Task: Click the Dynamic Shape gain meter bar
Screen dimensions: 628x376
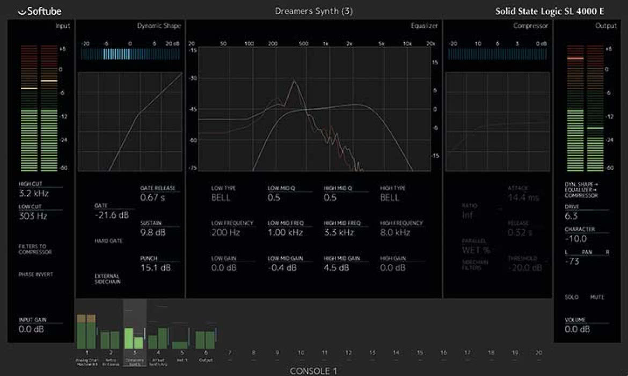Action: click(x=130, y=54)
